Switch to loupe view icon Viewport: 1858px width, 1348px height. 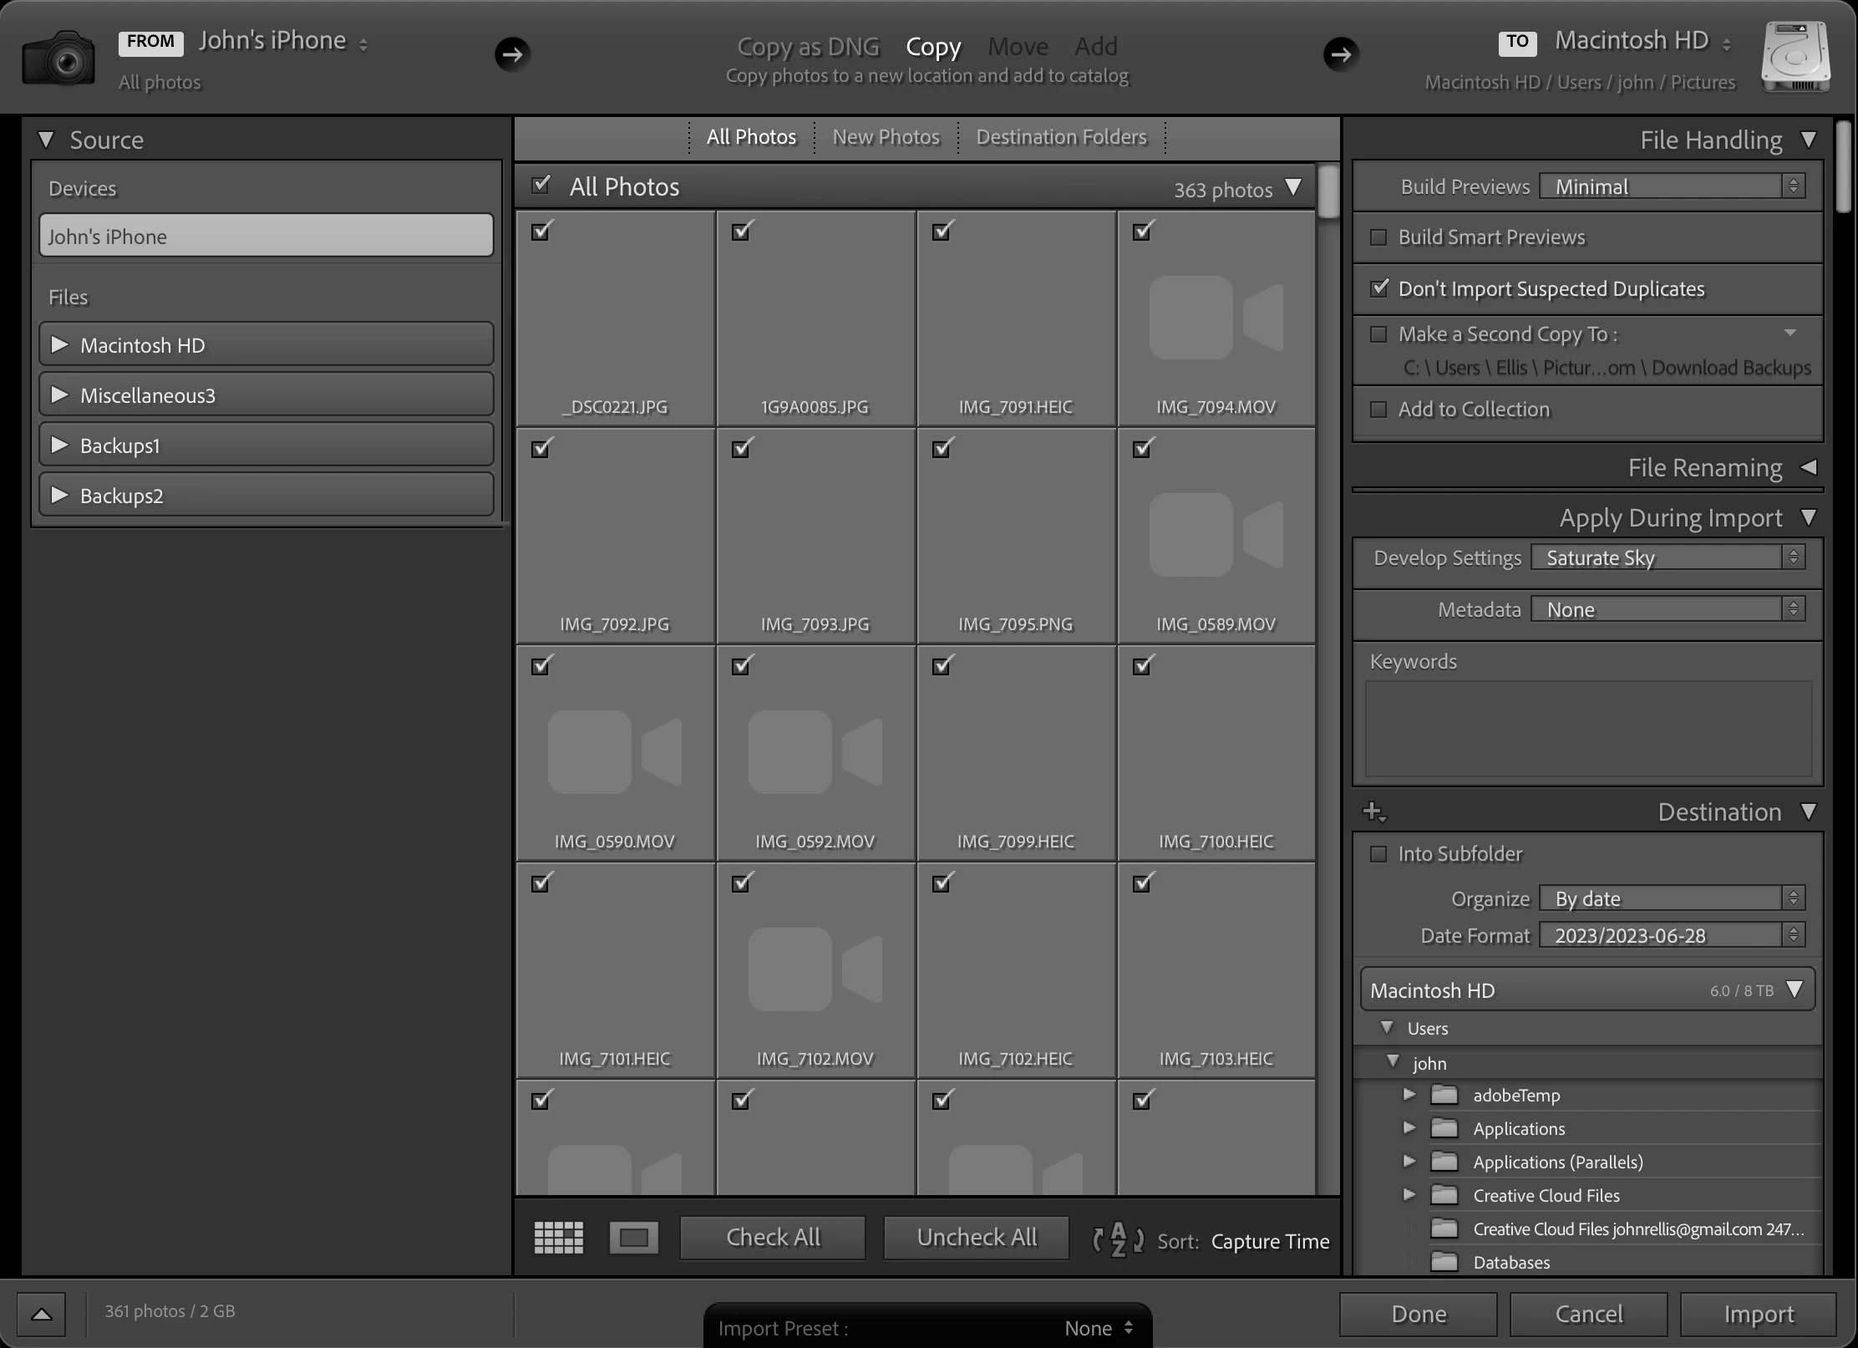633,1238
